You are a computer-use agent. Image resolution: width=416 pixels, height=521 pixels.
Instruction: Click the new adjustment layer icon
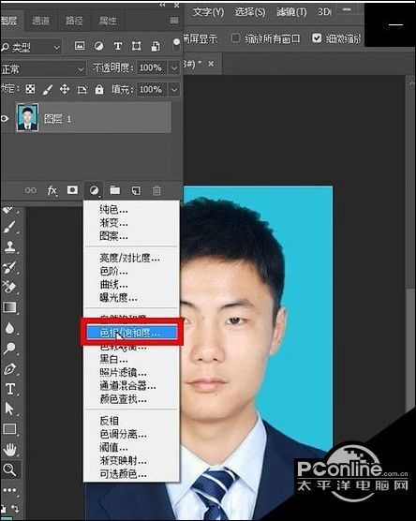[x=94, y=190]
